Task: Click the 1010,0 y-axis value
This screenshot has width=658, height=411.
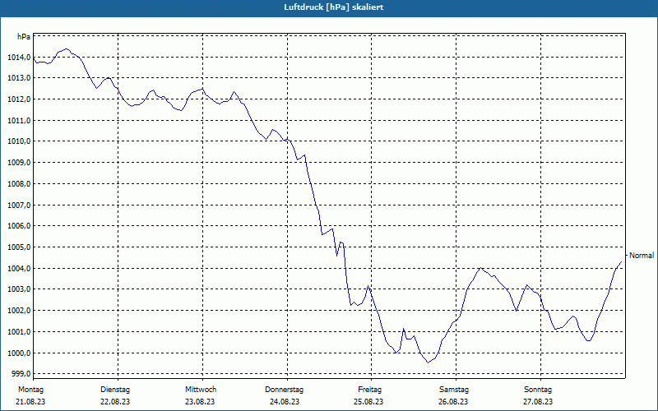Action: coord(19,141)
